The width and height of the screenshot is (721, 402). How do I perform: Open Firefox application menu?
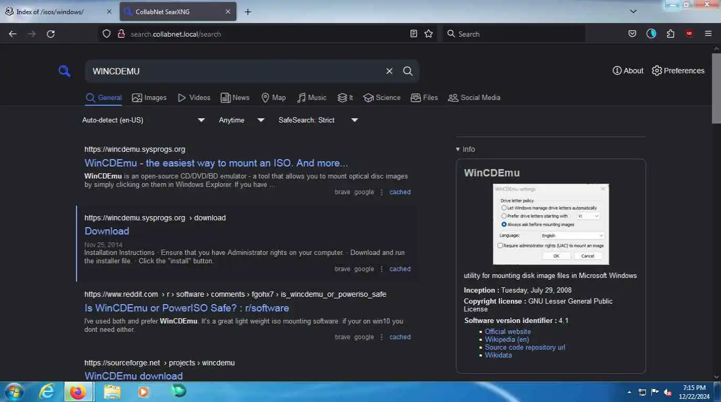(x=708, y=33)
